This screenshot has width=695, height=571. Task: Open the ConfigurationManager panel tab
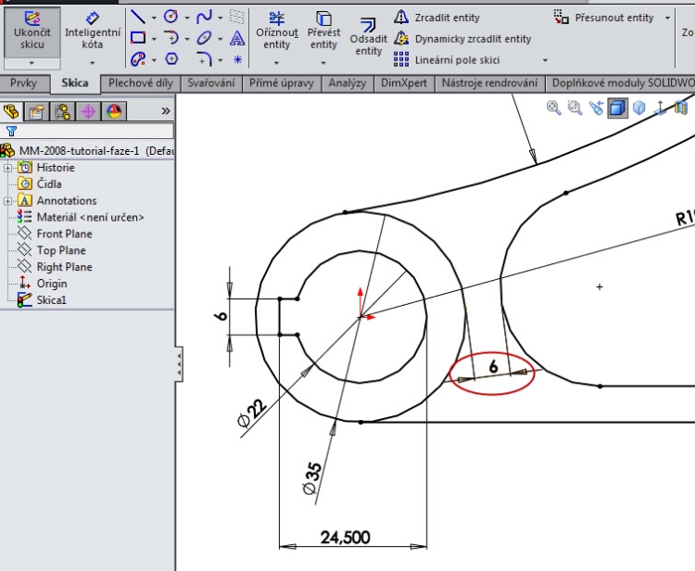pos(62,111)
